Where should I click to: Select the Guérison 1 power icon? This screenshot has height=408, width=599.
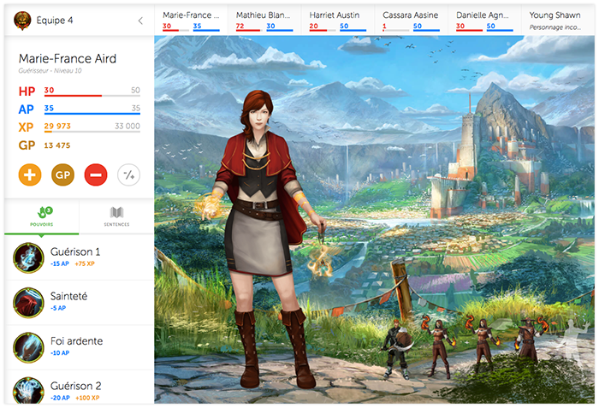(29, 257)
